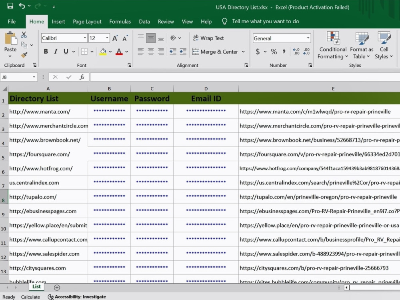This screenshot has width=400, height=300.
Task: Expand Paste options arrow
Action: click(x=10, y=56)
